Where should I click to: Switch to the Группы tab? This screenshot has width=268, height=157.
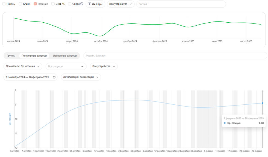pyautogui.click(x=11, y=56)
